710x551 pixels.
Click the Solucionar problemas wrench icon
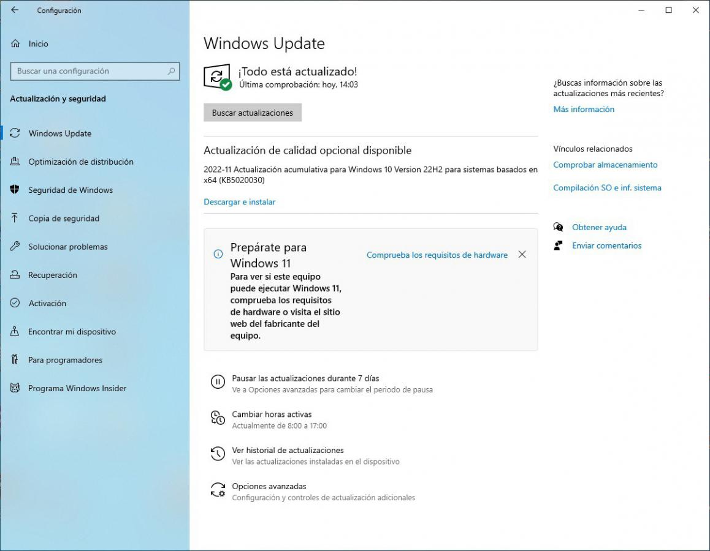[15, 247]
